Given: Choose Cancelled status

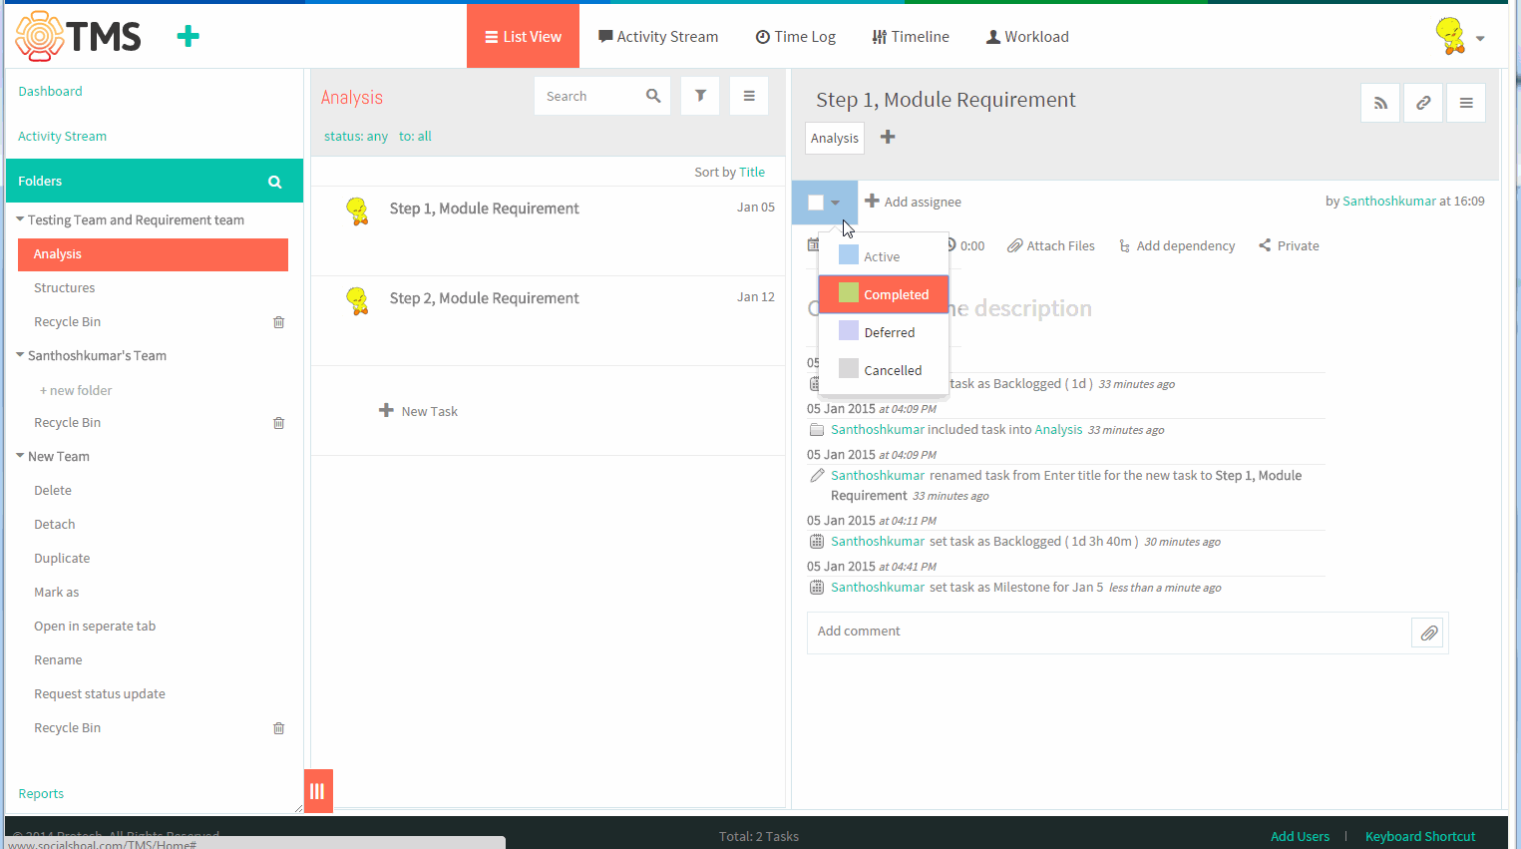Looking at the screenshot, I should pos(883,370).
